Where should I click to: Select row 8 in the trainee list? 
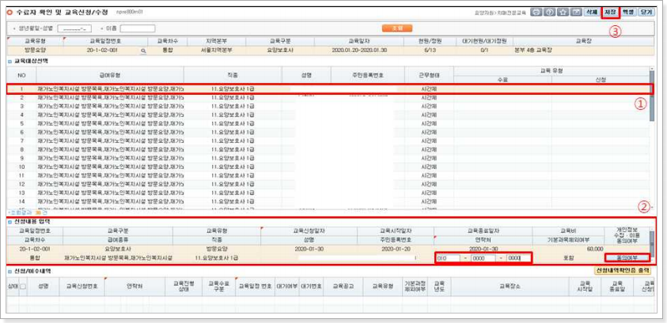328,149
